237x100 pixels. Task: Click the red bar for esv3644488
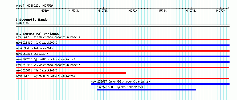122,67
